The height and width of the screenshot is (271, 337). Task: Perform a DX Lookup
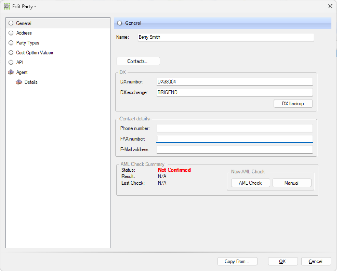coord(293,103)
